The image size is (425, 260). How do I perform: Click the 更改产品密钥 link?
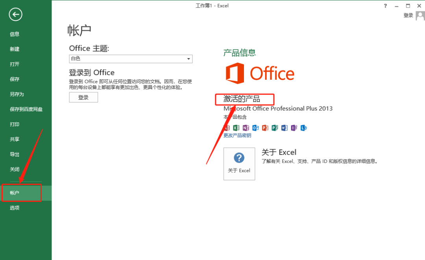tap(237, 135)
